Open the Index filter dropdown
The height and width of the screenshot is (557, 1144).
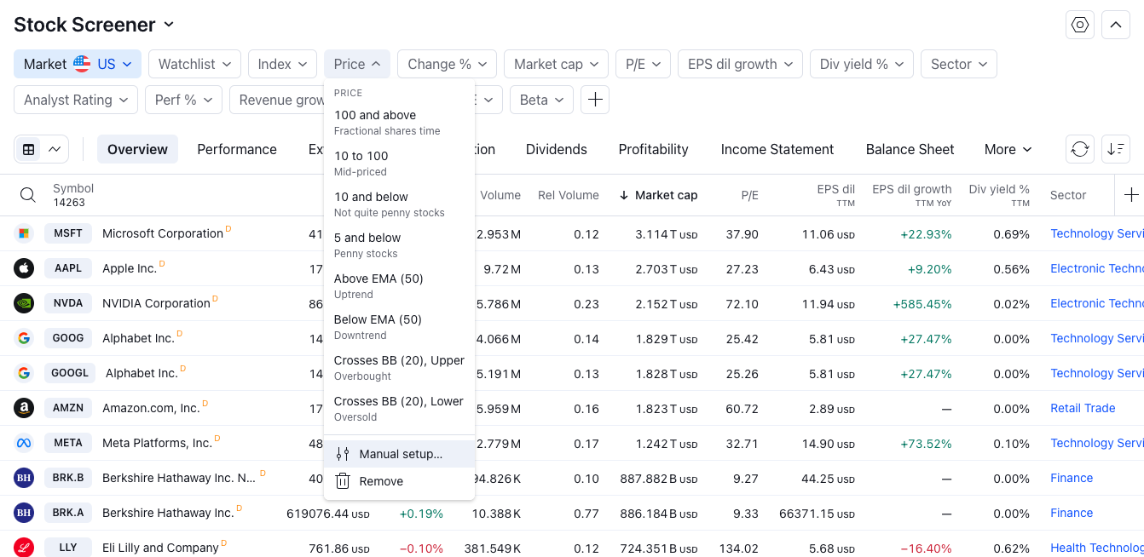click(282, 64)
